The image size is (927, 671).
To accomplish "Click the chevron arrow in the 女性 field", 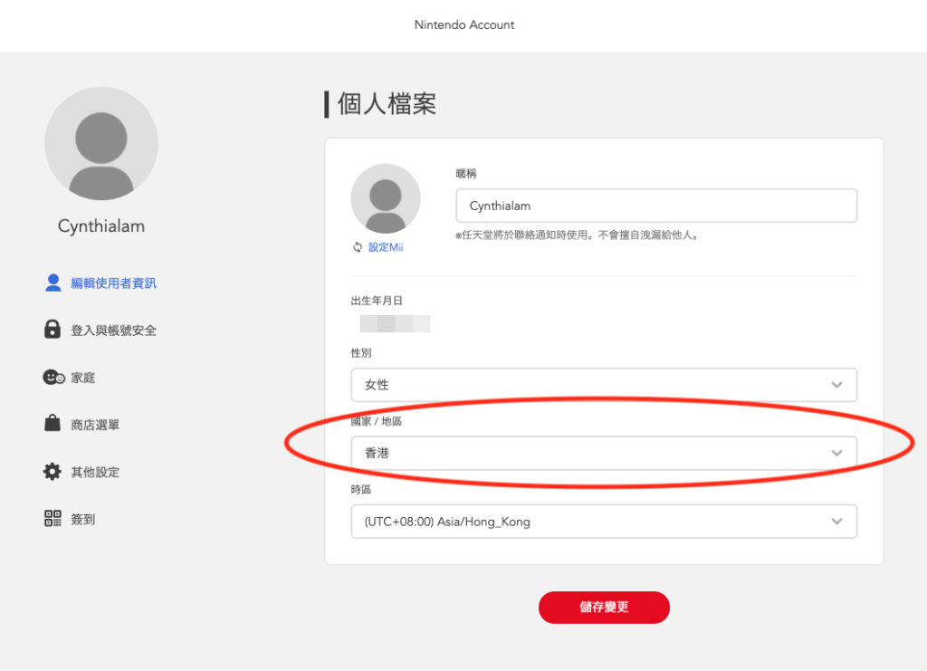I will pyautogui.click(x=836, y=385).
